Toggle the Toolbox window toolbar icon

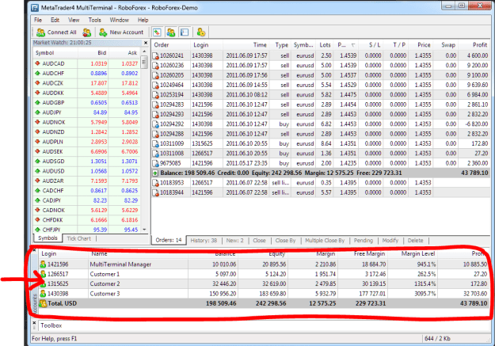point(185,32)
